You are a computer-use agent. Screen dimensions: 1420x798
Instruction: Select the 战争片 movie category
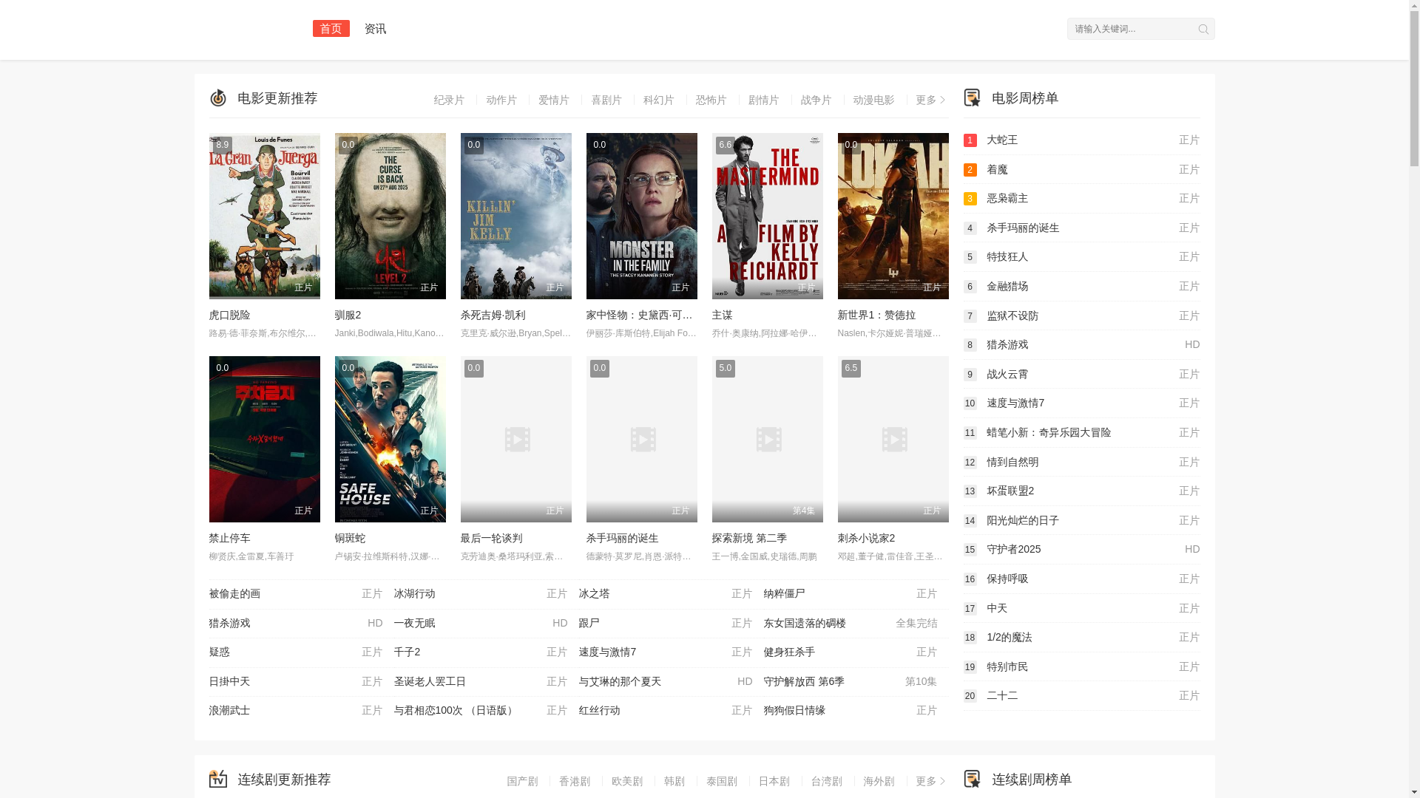point(816,100)
